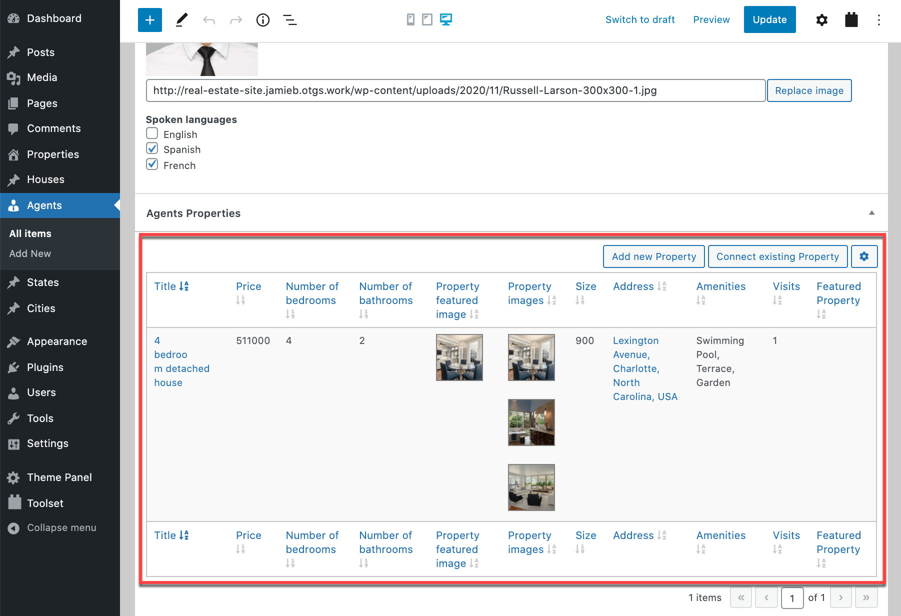The height and width of the screenshot is (616, 901).
Task: Go to previous page arrow in pagination
Action: pos(766,597)
